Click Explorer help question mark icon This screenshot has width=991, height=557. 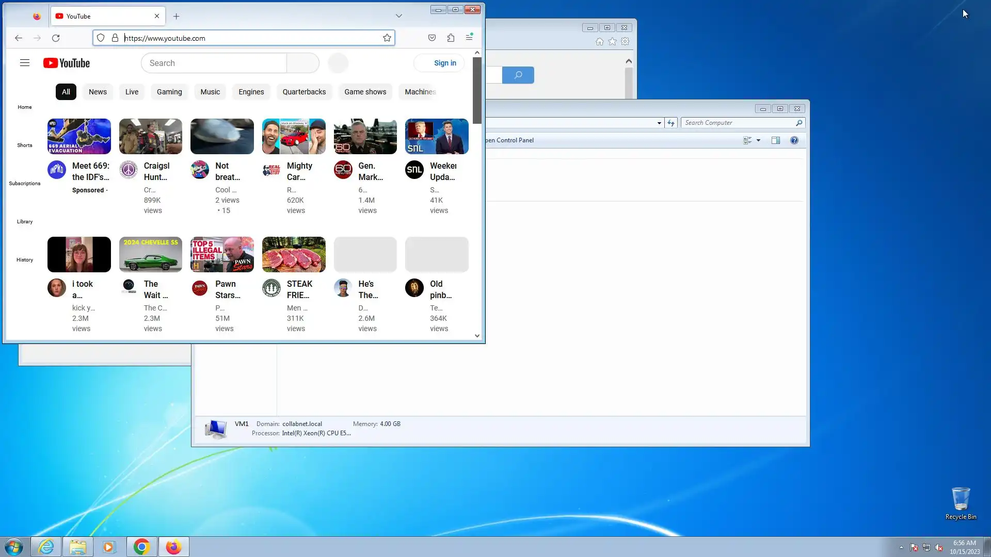point(794,140)
